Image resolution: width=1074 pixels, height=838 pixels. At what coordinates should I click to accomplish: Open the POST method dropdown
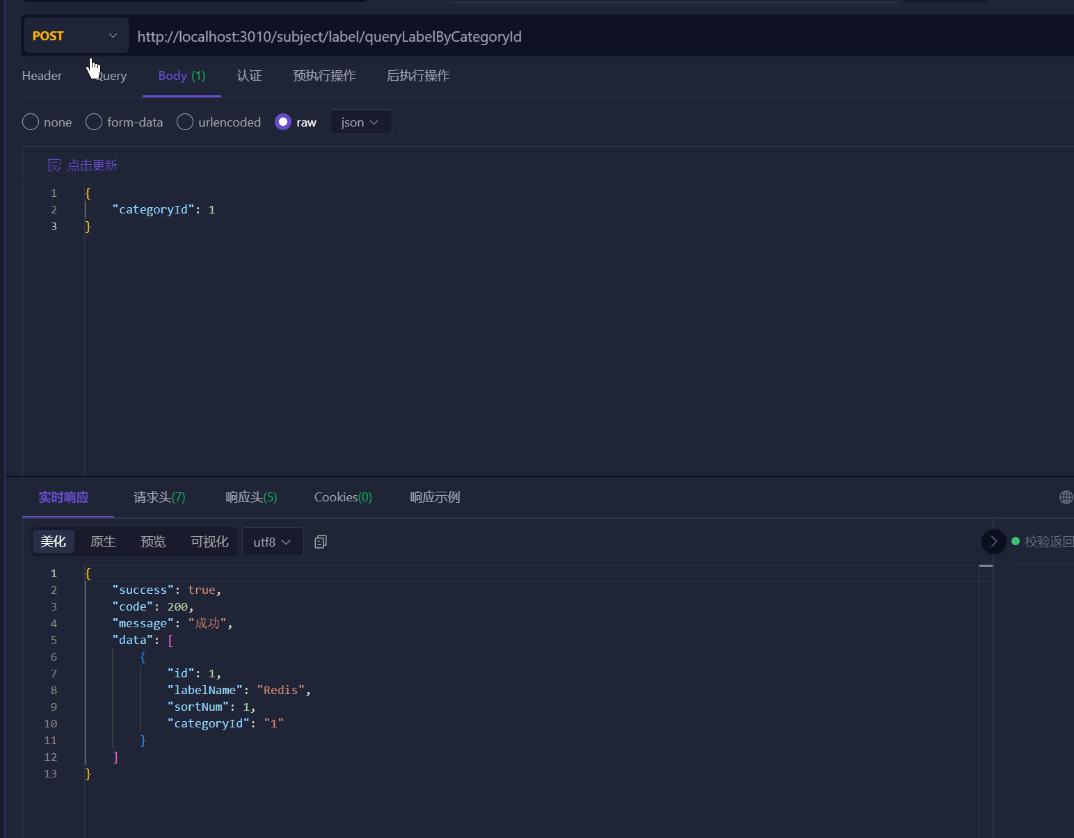tap(76, 35)
